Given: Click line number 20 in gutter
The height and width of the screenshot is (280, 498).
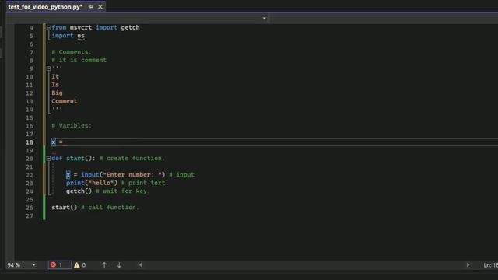Looking at the screenshot, I should tap(30, 159).
